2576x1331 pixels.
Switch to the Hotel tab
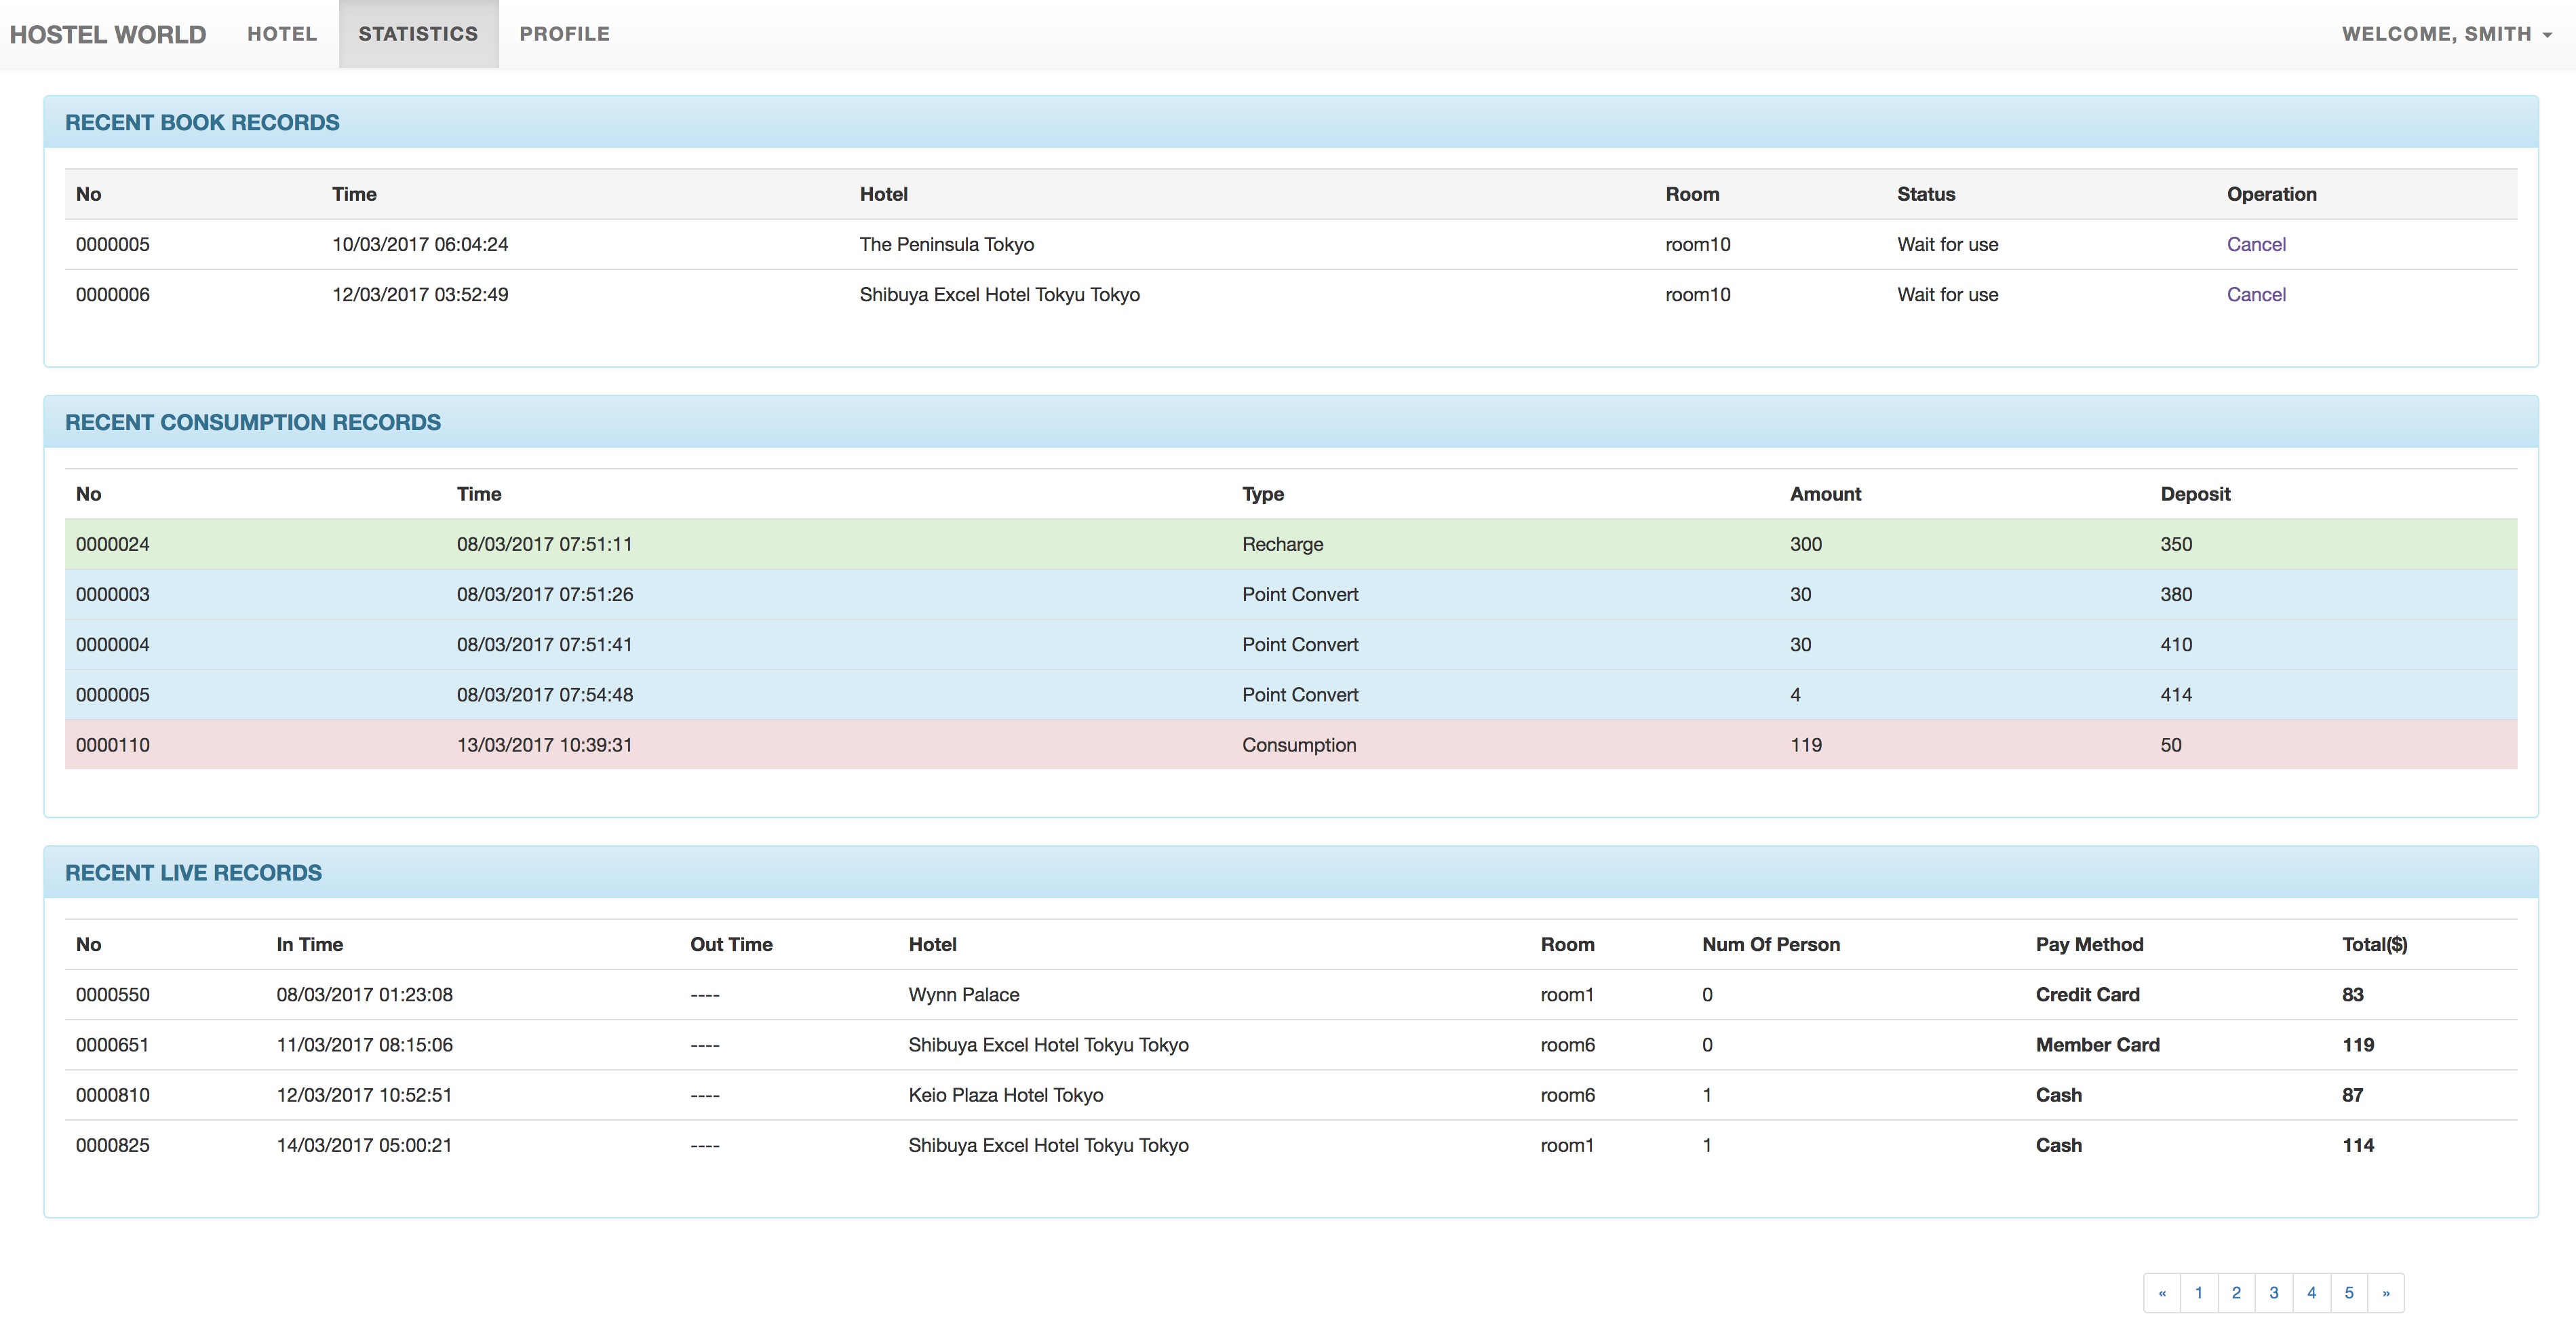(282, 34)
